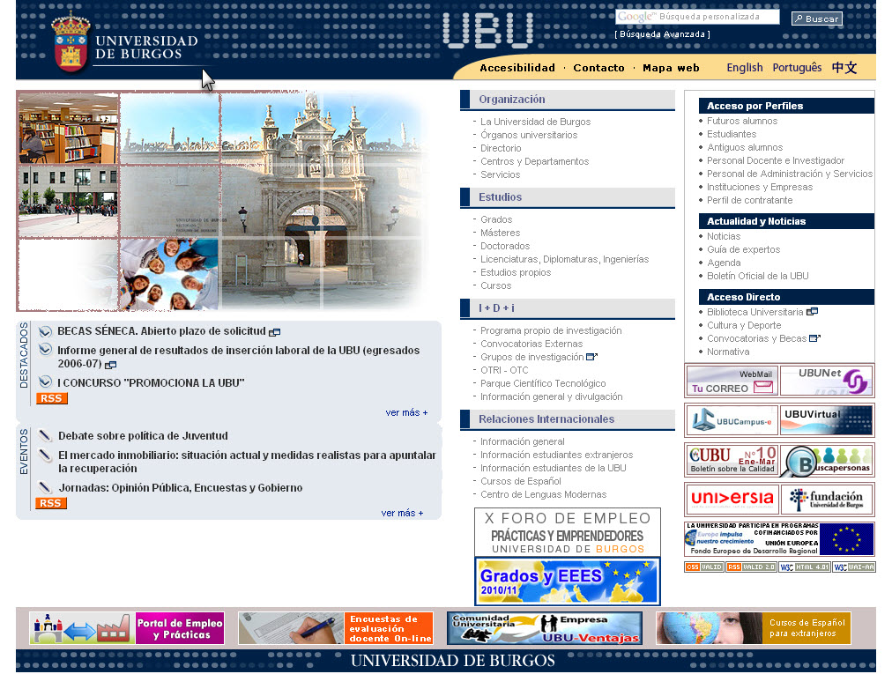Switch site language to English
The width and height of the screenshot is (892, 674).
click(745, 68)
